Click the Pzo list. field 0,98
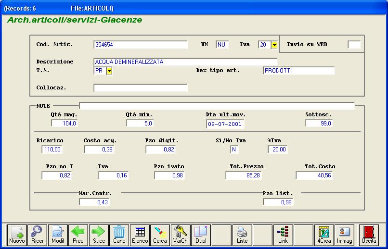This screenshot has height=249, width=388. pos(278,202)
